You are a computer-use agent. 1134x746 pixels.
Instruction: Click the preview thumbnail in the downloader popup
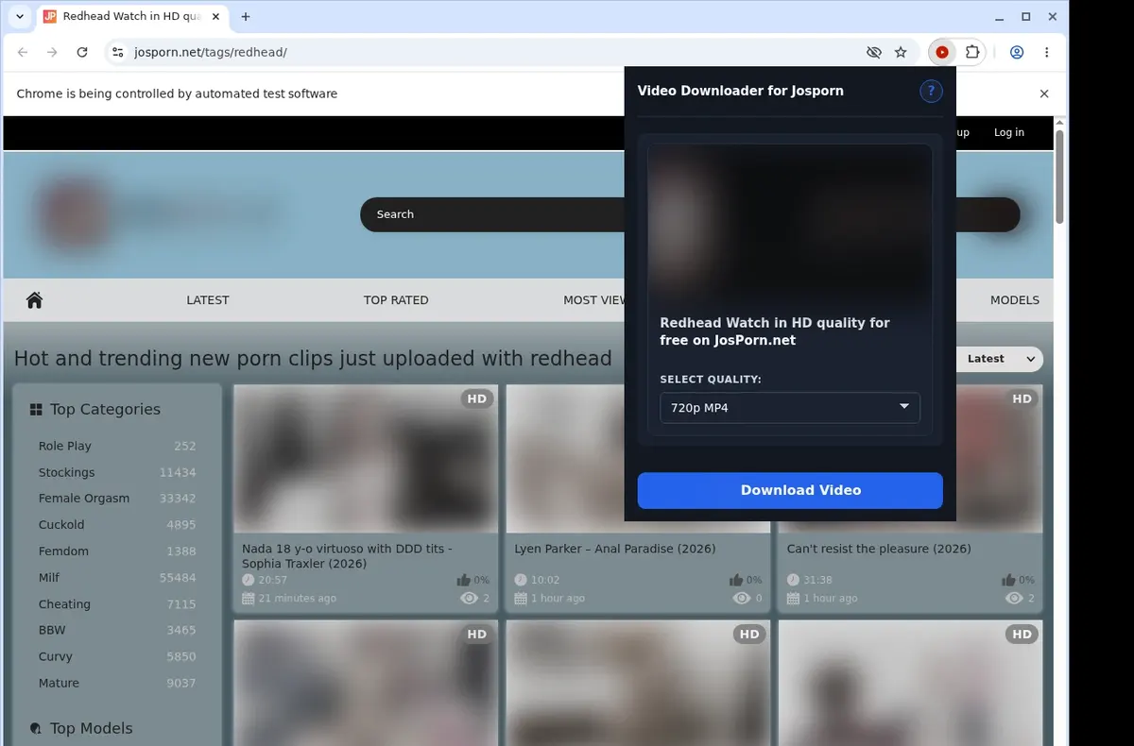790,225
